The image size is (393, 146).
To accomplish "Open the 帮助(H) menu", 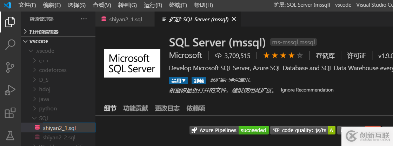I will click(203, 5).
